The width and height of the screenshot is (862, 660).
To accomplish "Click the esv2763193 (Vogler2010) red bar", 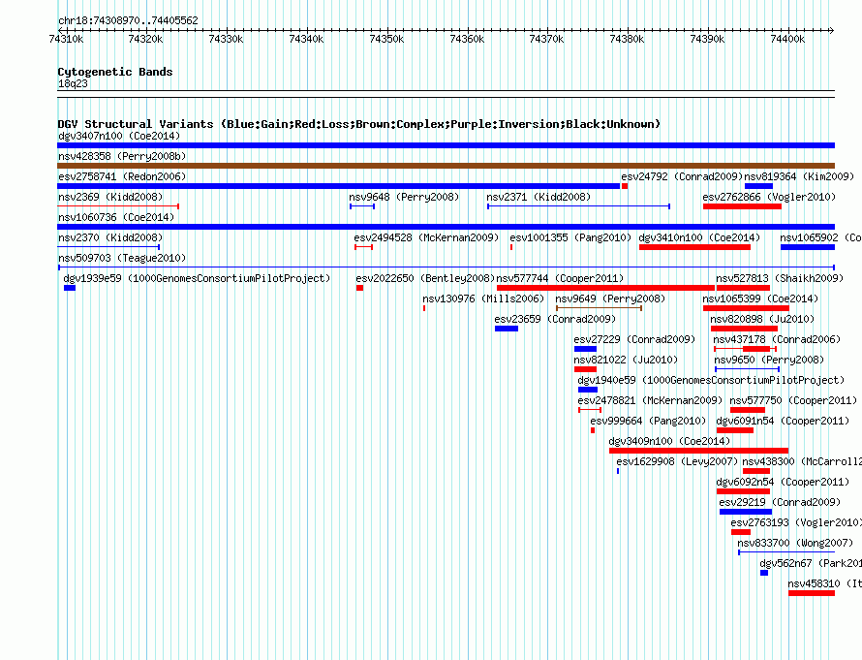I will (741, 532).
